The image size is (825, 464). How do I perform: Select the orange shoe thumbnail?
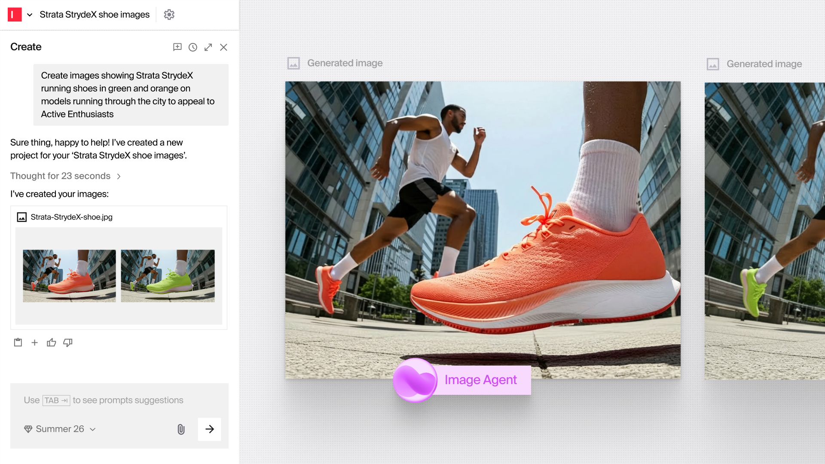(69, 276)
